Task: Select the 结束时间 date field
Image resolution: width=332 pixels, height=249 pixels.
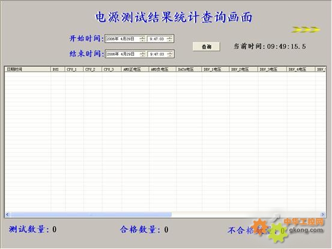Action: pyautogui.click(x=125, y=54)
